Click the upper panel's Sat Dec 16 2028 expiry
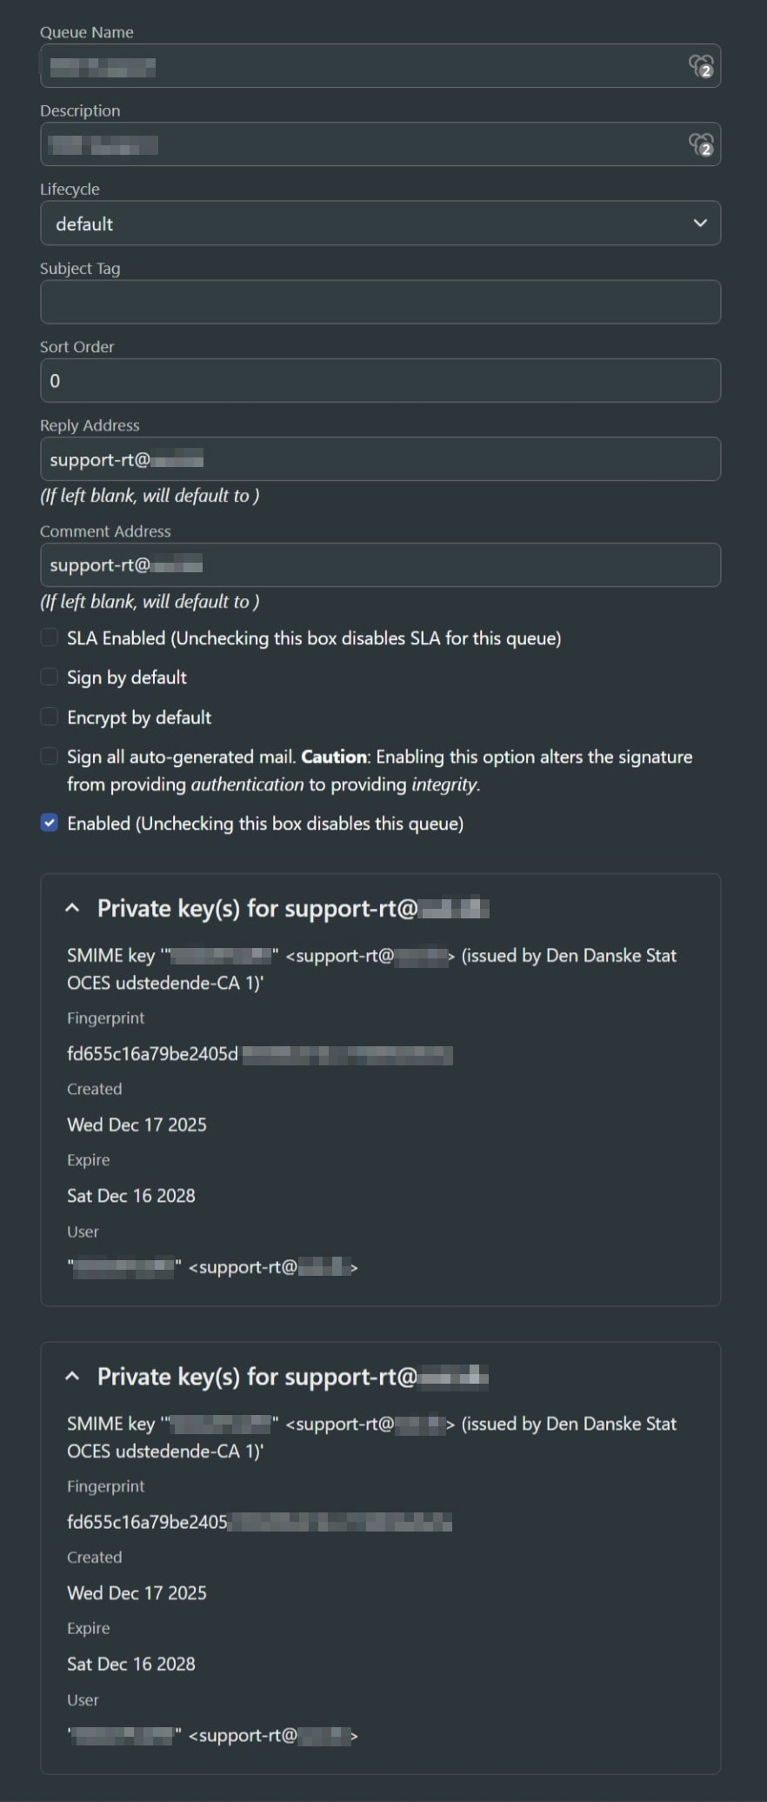This screenshot has width=767, height=1802. point(131,1196)
